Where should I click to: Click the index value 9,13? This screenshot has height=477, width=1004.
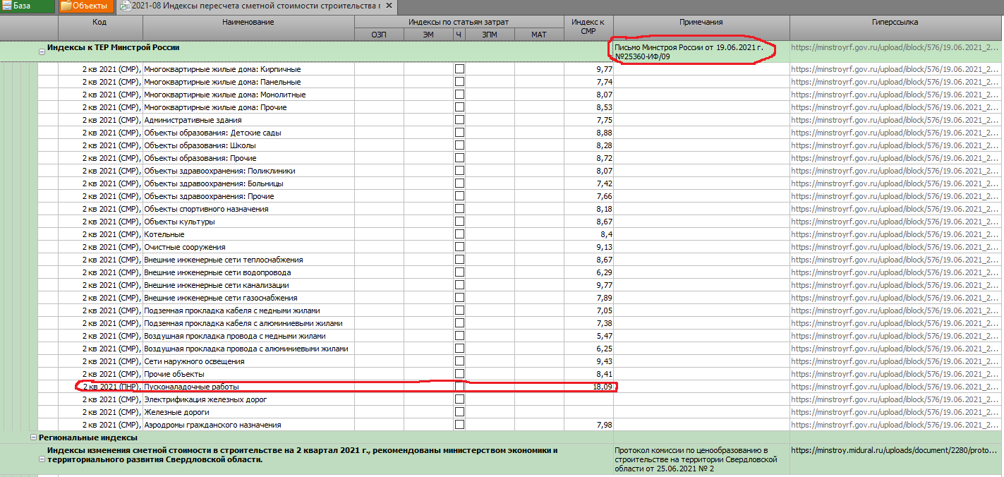604,247
